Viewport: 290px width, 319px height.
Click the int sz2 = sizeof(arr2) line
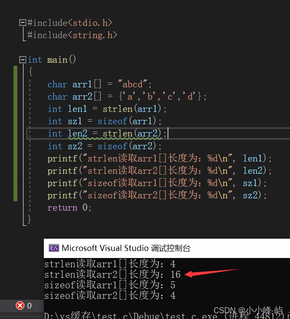(105, 146)
